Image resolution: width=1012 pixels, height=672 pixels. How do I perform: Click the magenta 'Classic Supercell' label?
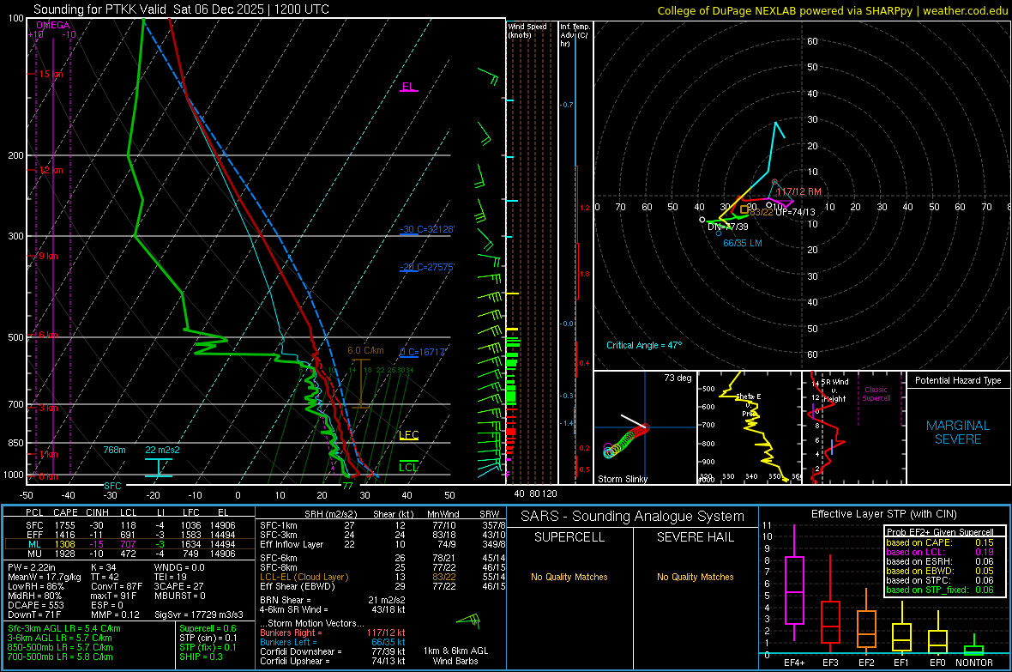click(876, 394)
